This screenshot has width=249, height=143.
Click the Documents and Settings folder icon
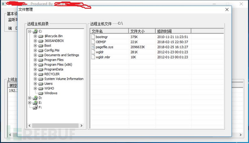coord(41,55)
